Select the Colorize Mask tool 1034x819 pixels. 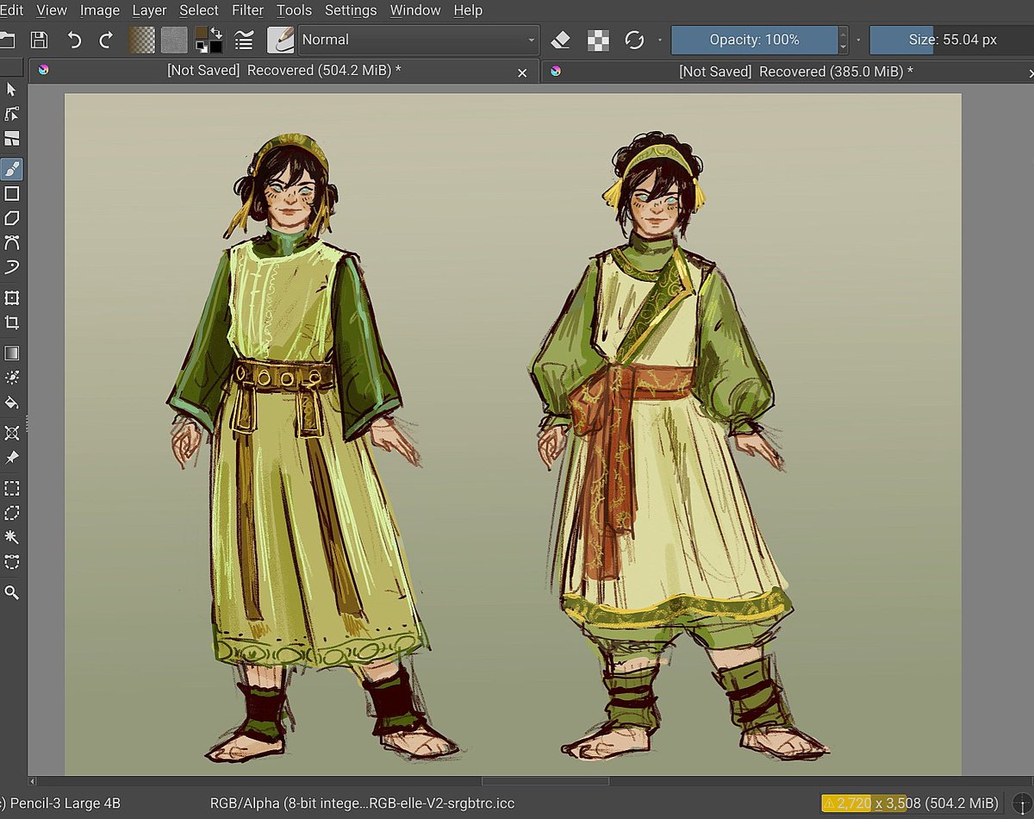point(11,378)
